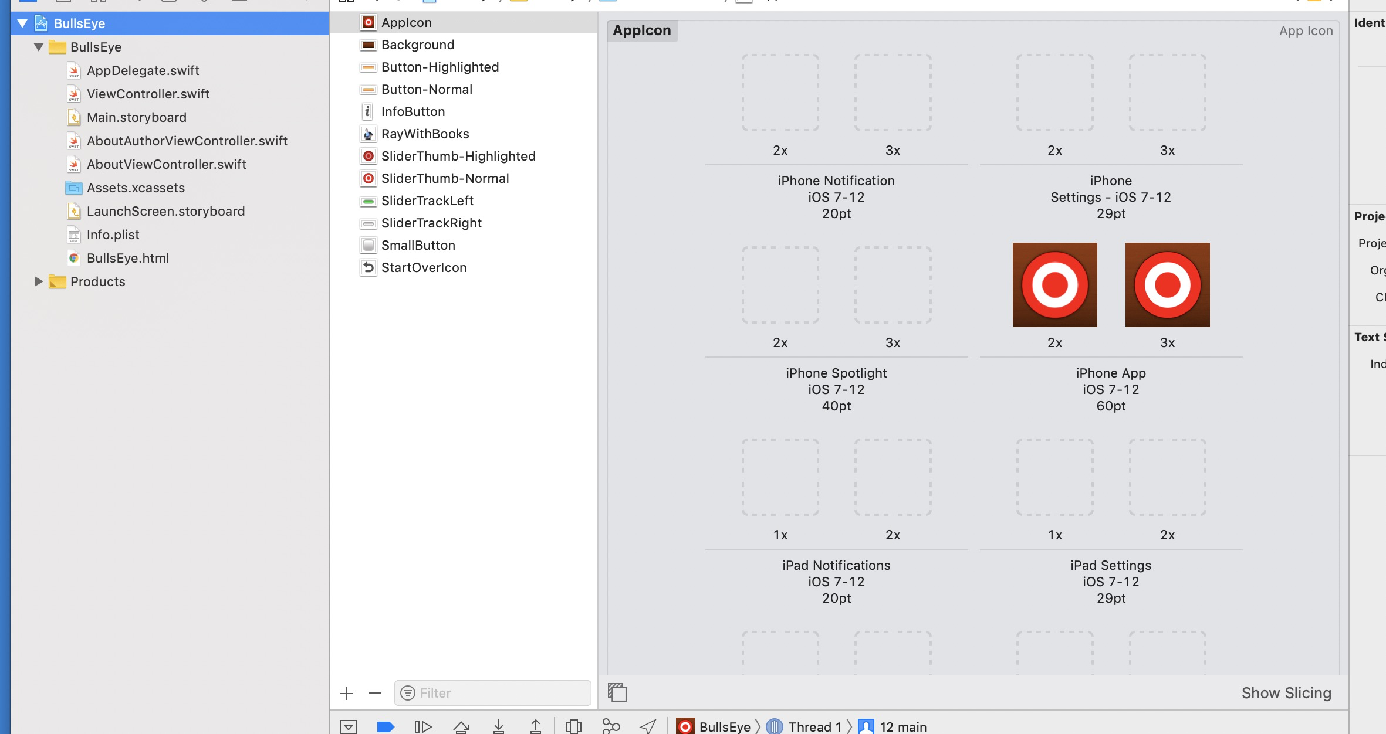
Task: Click the iPhone Spotlight 40pt 2x slot
Action: (780, 285)
